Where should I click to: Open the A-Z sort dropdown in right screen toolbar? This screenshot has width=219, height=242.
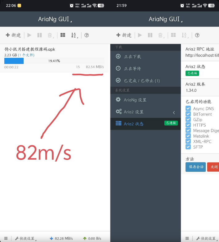[185, 35]
